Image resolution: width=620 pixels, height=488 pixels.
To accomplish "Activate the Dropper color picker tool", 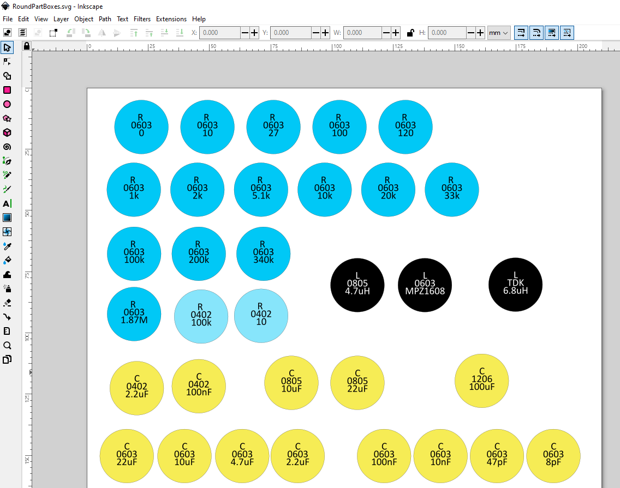I will (7, 246).
